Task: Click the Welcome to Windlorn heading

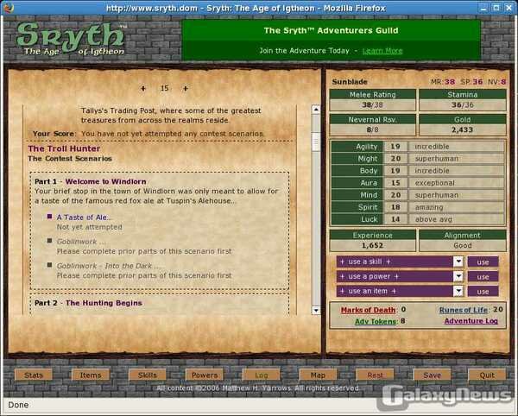Action: click(105, 181)
